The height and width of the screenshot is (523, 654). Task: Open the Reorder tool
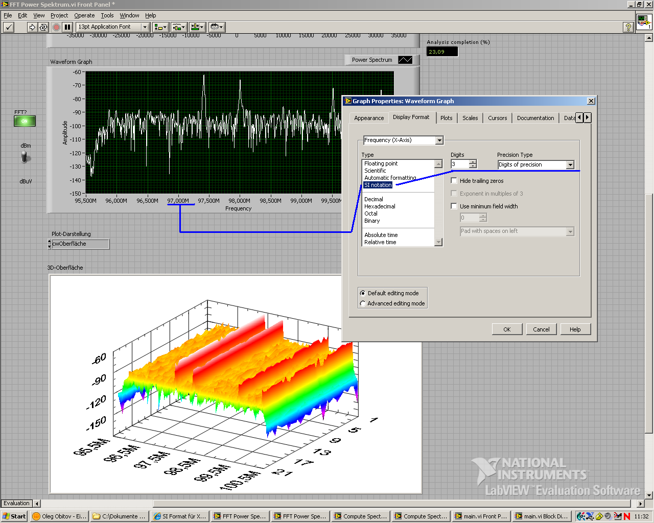217,27
